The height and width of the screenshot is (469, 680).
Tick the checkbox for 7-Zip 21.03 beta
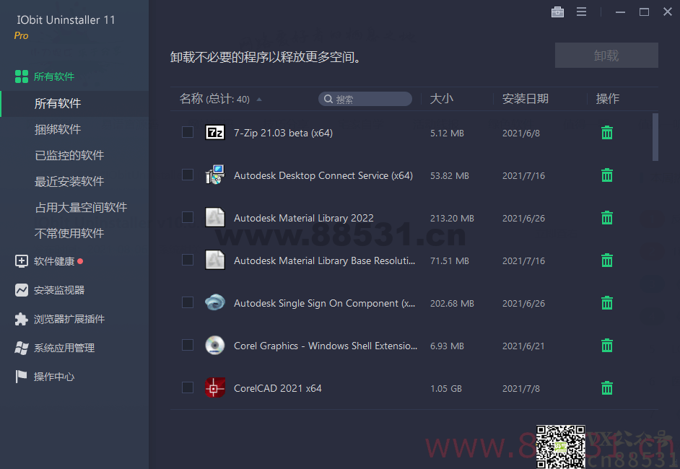tap(188, 132)
